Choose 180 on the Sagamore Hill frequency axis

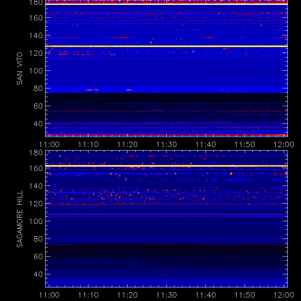pos(36,153)
